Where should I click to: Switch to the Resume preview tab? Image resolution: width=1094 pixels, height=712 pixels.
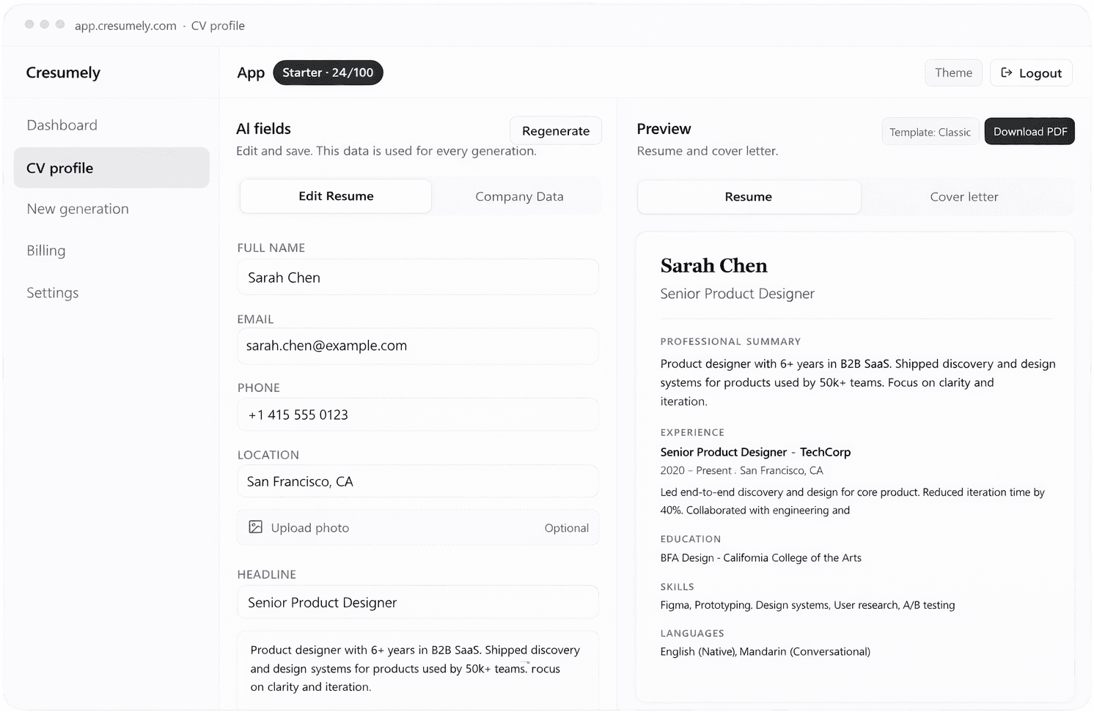pyautogui.click(x=748, y=196)
